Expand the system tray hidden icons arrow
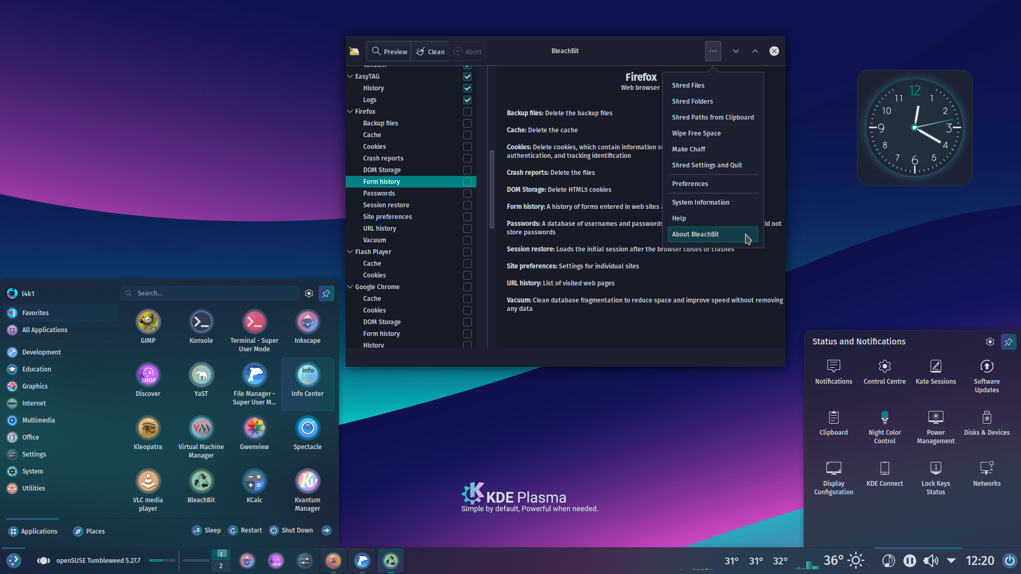Screen dimensions: 1021x574 pyautogui.click(x=951, y=561)
